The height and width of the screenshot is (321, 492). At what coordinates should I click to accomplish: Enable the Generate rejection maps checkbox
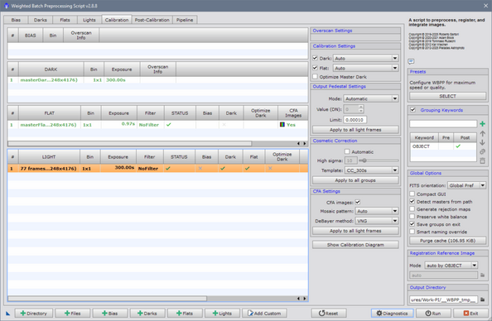point(412,209)
